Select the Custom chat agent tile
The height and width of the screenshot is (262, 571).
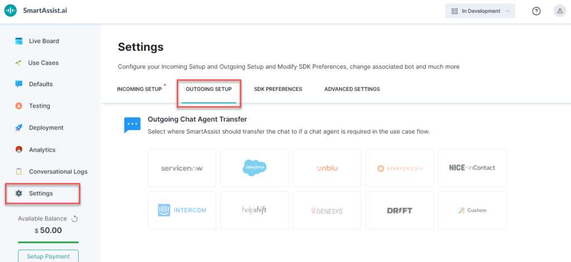click(472, 210)
